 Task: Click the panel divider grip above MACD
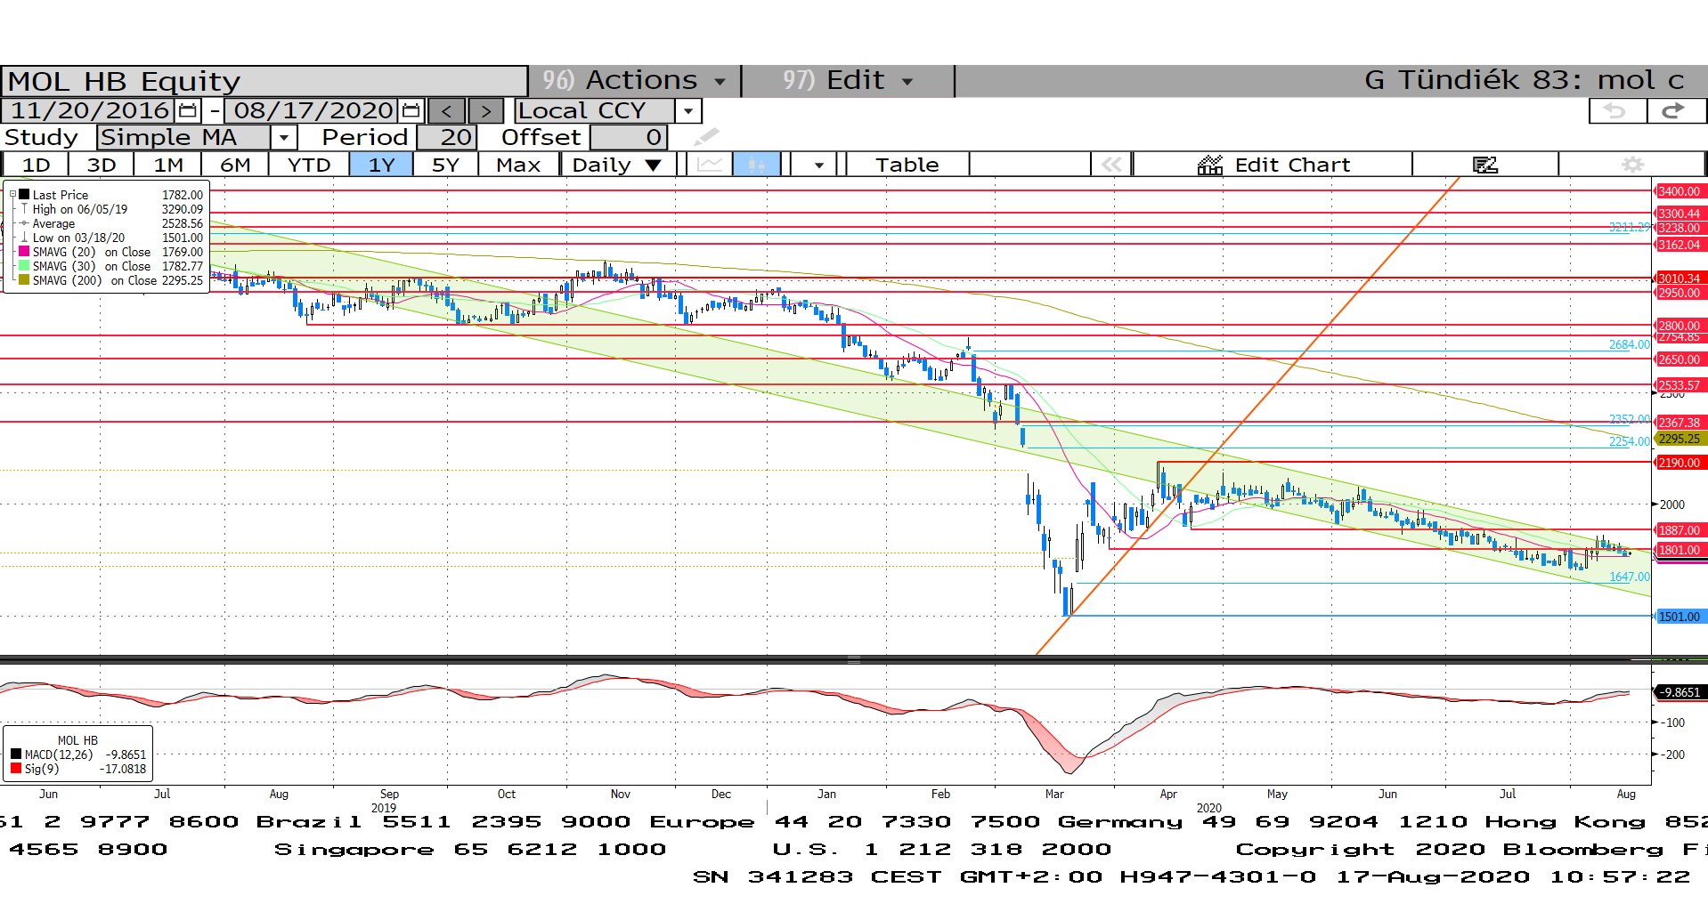(854, 660)
